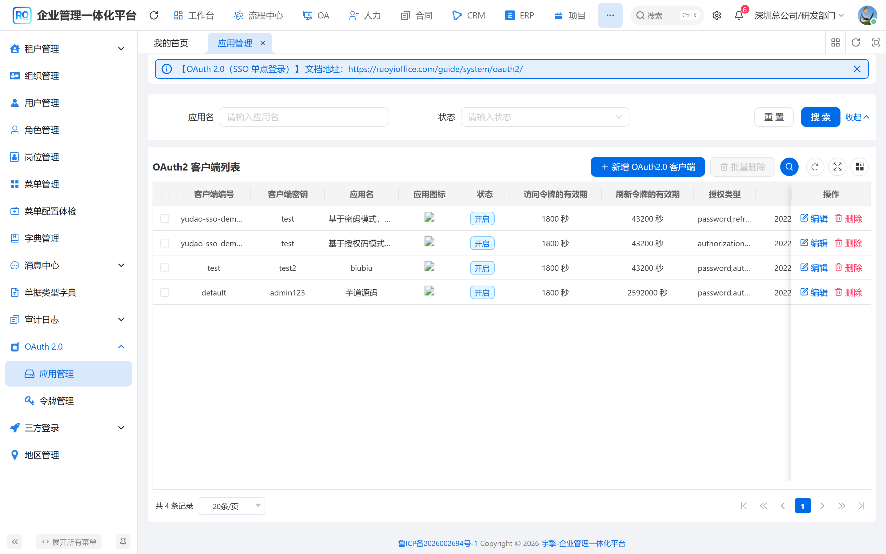Collapse the sidebar with double-arrow icon
This screenshot has height=554, width=886.
15,542
